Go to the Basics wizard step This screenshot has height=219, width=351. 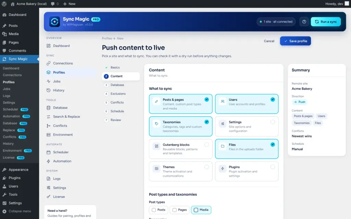tap(121, 67)
